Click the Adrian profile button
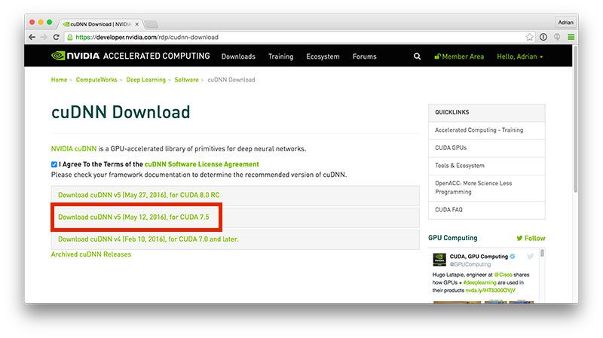The height and width of the screenshot is (338, 603). pos(565,23)
